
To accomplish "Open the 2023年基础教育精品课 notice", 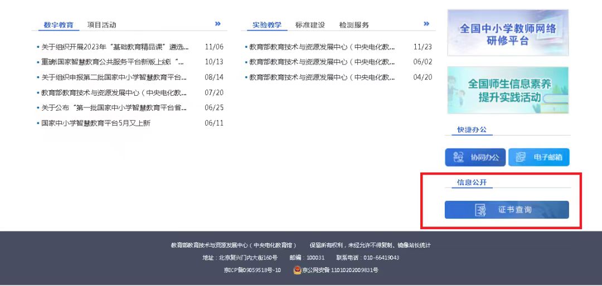I will tap(115, 47).
